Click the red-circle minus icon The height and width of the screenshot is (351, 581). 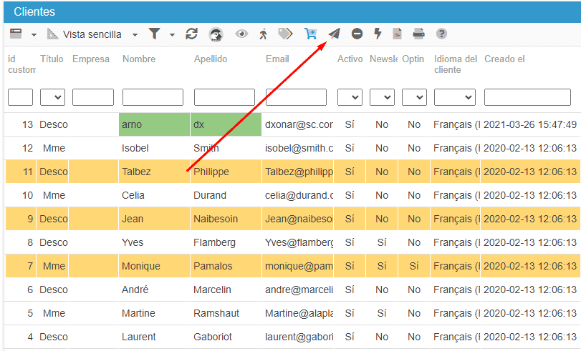click(357, 34)
